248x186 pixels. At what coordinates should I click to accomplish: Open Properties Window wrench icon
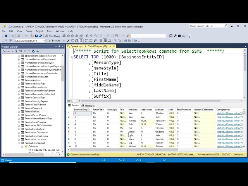pyautogui.click(x=175, y=36)
